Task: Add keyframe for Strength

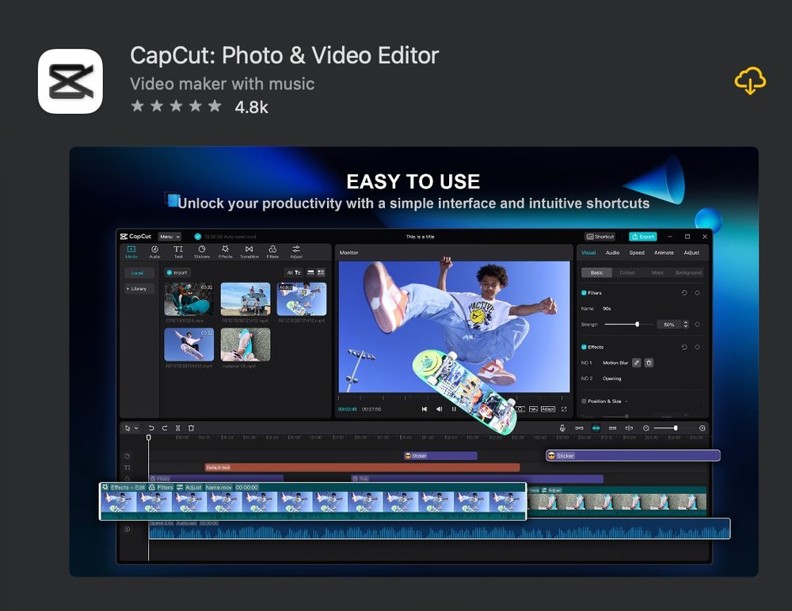Action: pyautogui.click(x=698, y=324)
